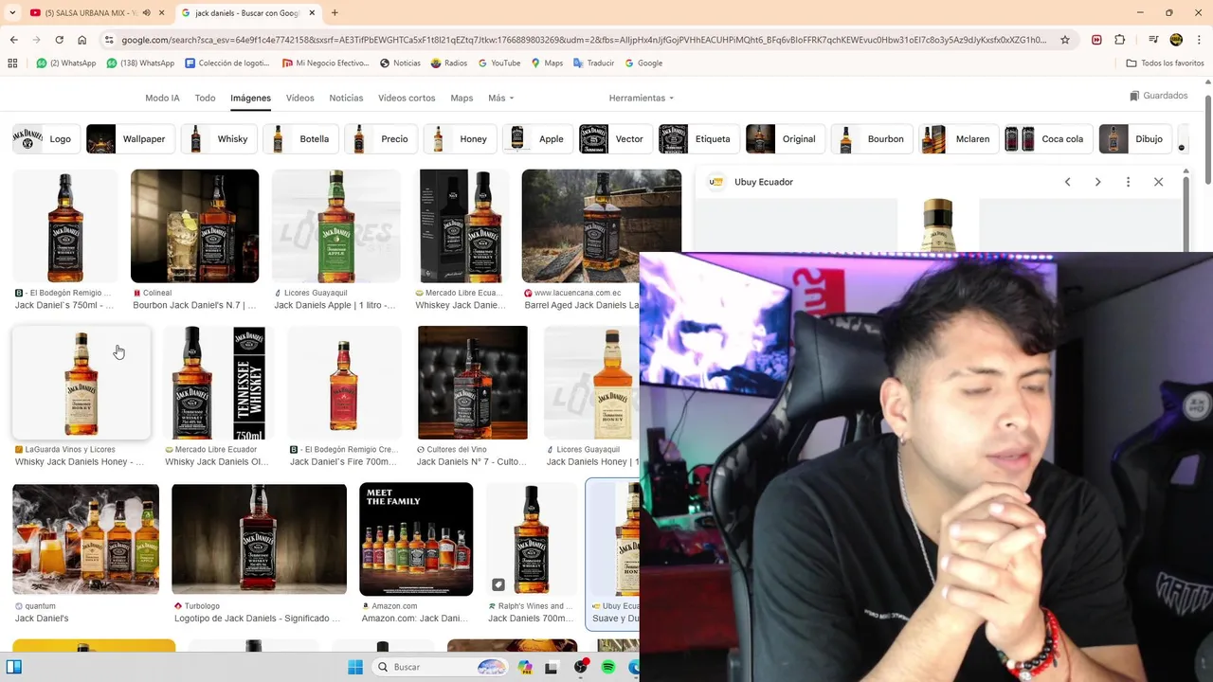
Task: Select the Maps search tab
Action: [462, 98]
